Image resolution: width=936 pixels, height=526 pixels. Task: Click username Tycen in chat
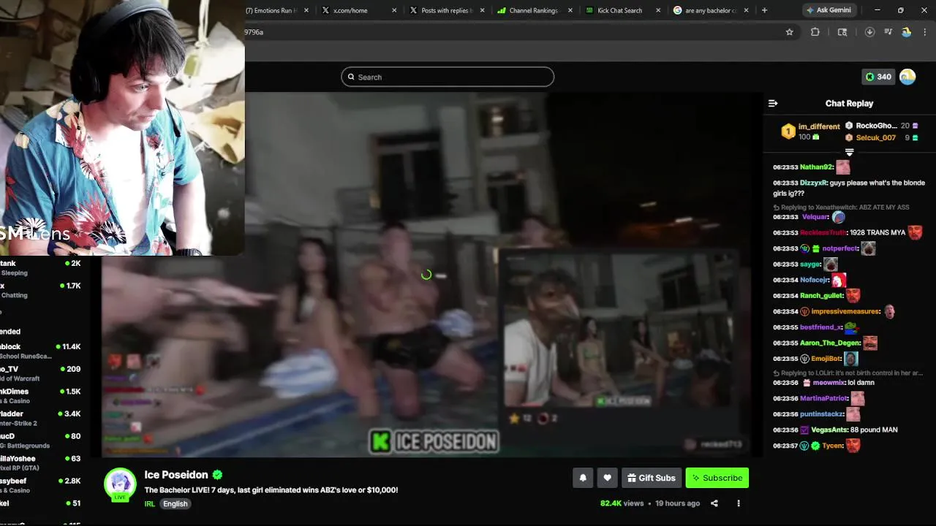(833, 446)
